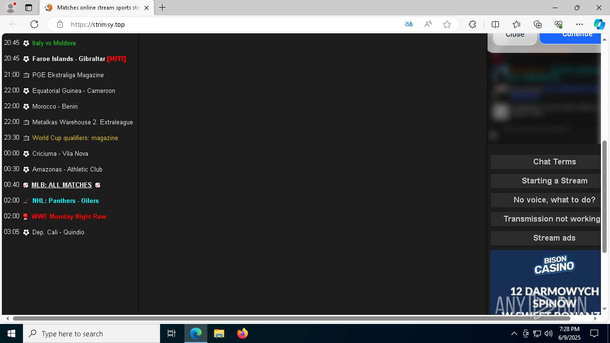Click TV icon beside PGE Ekstraliga Magazine
The height and width of the screenshot is (343, 610).
pos(26,75)
